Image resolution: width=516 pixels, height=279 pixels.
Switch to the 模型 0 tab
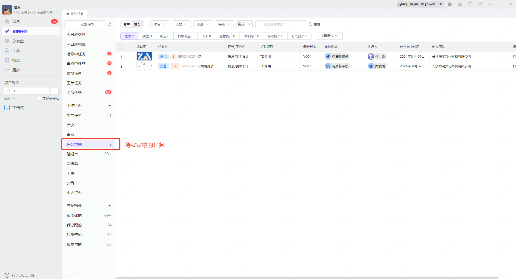[x=147, y=36]
